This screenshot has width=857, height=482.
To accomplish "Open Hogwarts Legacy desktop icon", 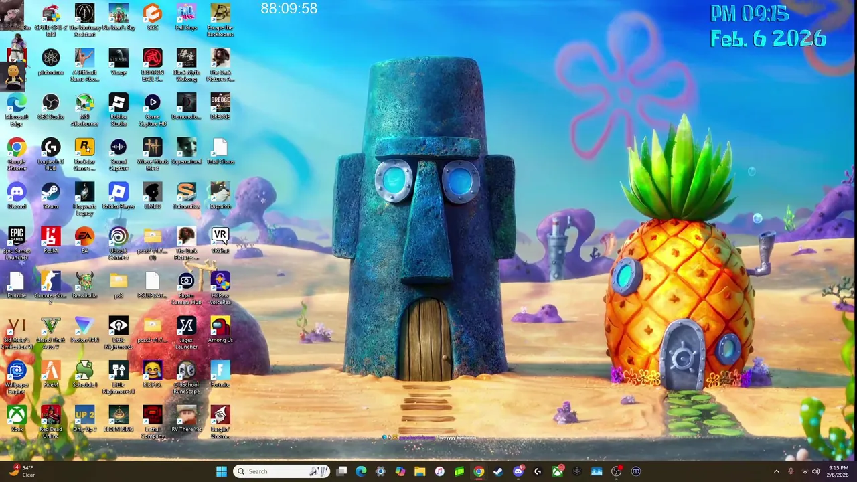I will [84, 199].
